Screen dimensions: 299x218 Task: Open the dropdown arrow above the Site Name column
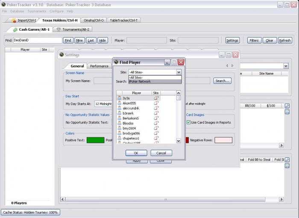286,66
